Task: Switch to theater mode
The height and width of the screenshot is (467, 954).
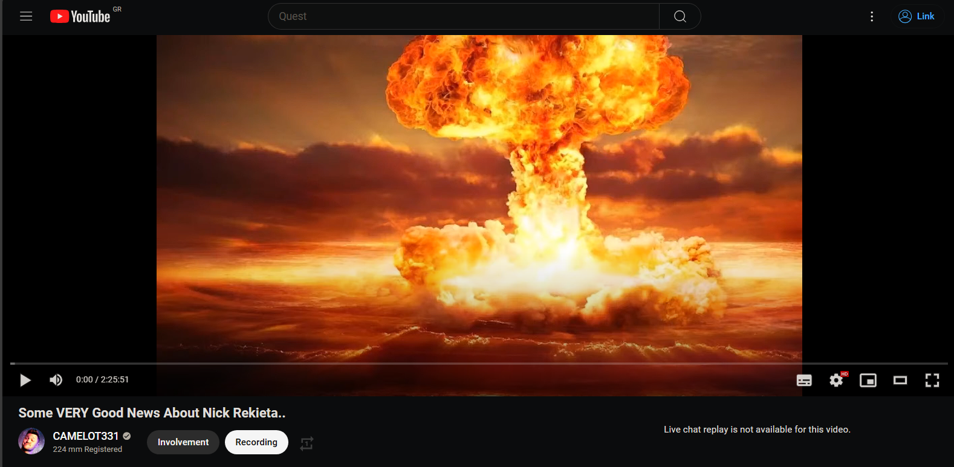Action: [x=900, y=380]
